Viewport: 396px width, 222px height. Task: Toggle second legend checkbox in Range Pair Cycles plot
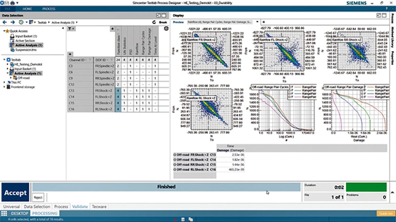tap(289, 90)
